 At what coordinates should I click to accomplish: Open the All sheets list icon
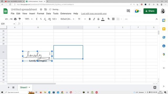[x=13, y=87]
